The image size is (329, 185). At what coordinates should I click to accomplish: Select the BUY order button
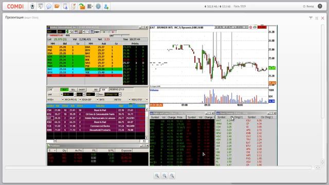click(x=64, y=89)
